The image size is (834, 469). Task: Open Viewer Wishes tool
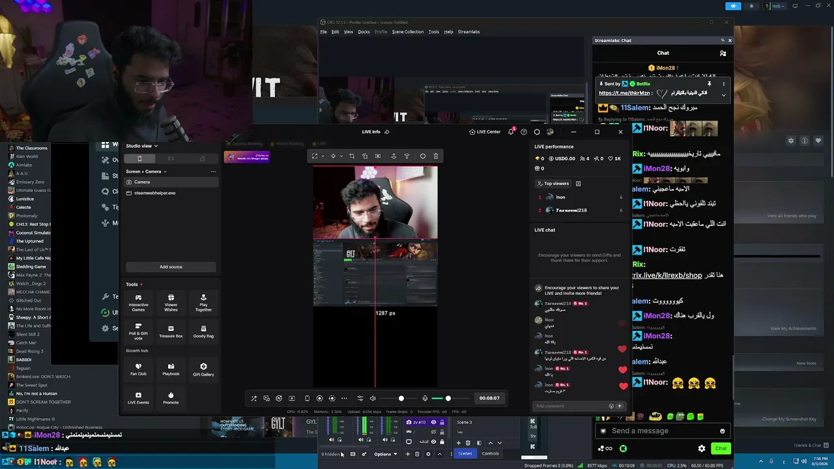click(x=171, y=304)
